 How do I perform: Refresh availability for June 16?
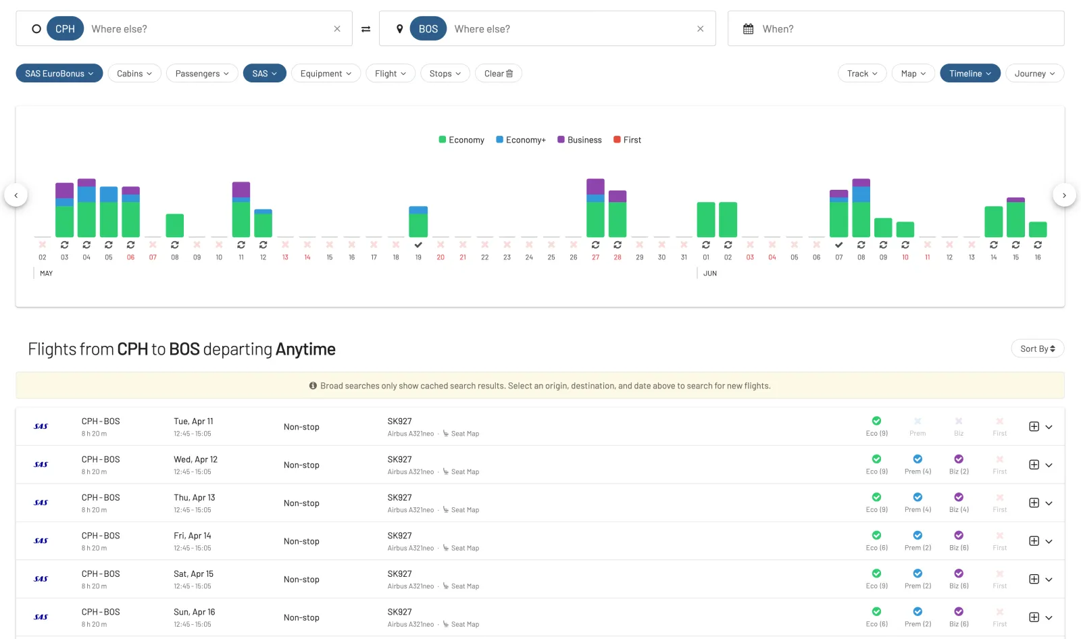(x=1038, y=245)
